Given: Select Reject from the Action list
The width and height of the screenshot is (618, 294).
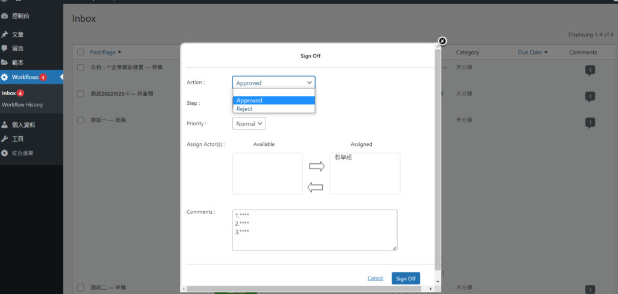Looking at the screenshot, I should (x=245, y=109).
